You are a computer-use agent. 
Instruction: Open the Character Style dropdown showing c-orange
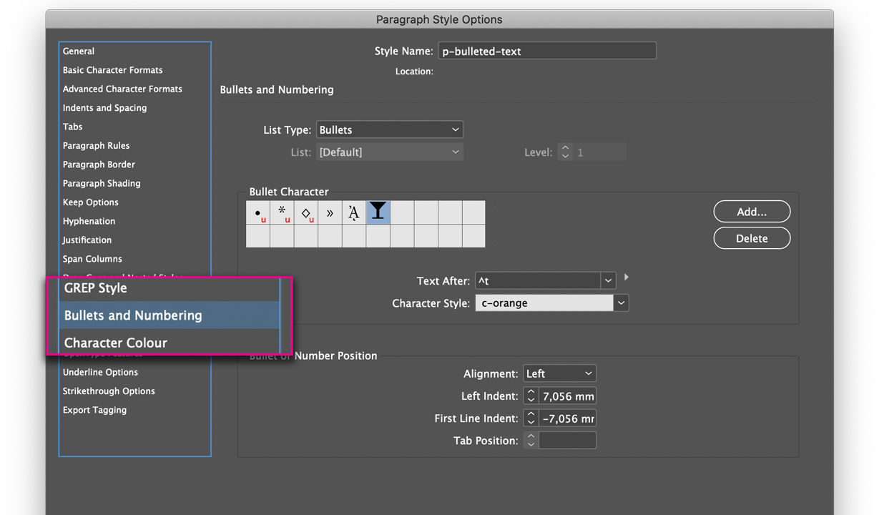(x=621, y=303)
